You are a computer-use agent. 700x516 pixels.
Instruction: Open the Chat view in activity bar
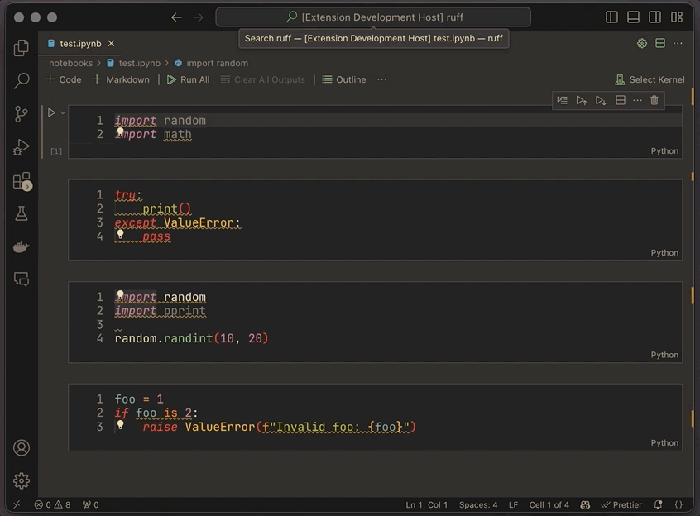click(x=21, y=279)
